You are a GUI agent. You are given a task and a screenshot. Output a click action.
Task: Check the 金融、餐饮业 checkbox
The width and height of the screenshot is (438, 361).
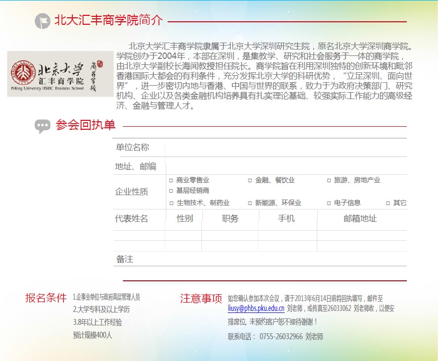250,180
